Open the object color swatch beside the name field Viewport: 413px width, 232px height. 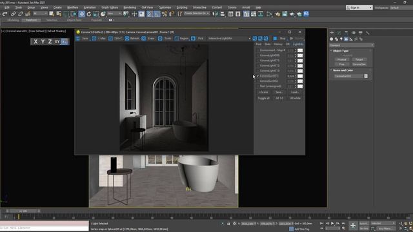(x=366, y=76)
